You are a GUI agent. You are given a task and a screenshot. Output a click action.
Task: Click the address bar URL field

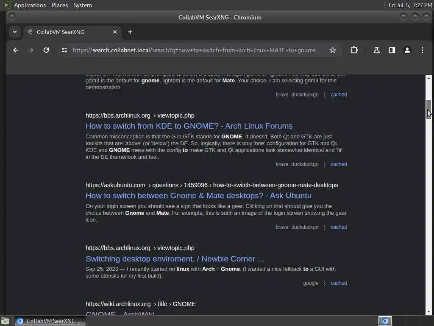point(194,50)
